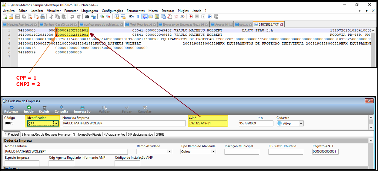Click the plus button beside the menu bar
Screen dimensions: 378x171
(360, 11)
